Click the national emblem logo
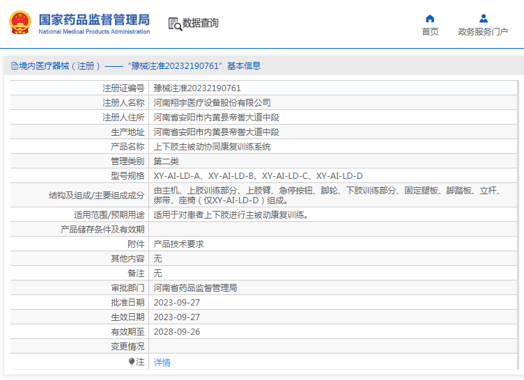 coord(20,22)
